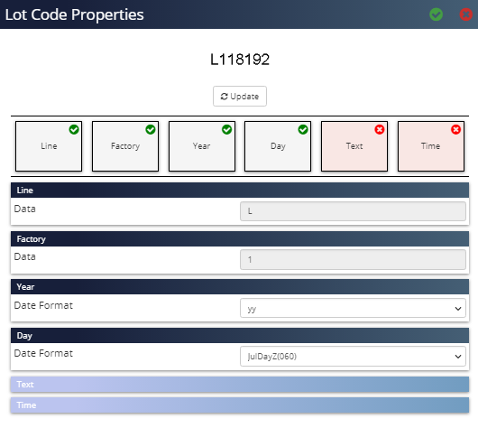Click green check badge on Line tile
The height and width of the screenshot is (428, 478).
74,129
